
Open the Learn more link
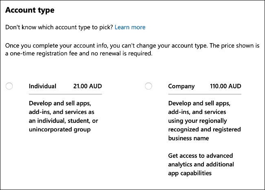tap(130, 27)
